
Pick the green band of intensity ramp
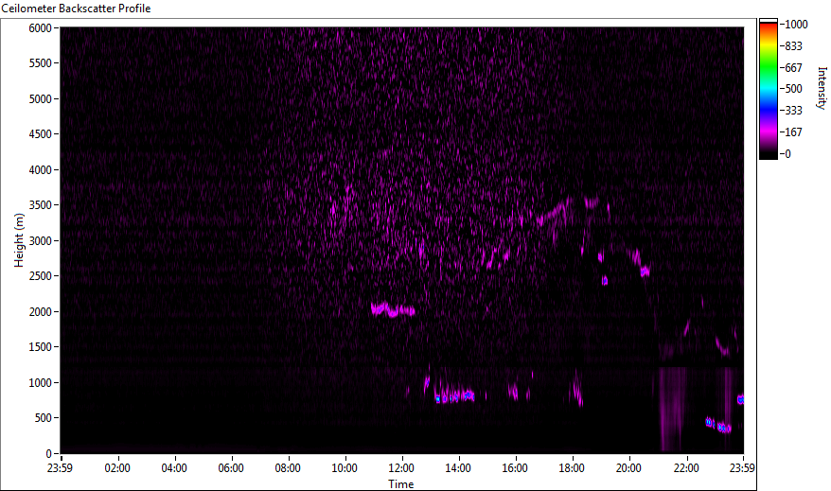coord(768,68)
